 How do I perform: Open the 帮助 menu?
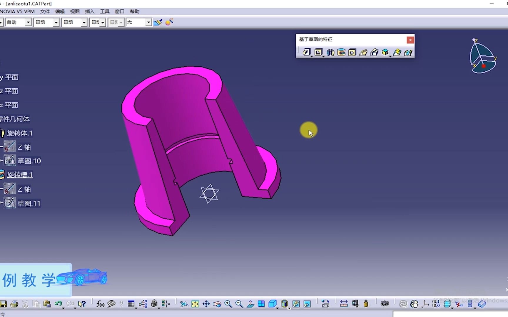click(x=135, y=11)
